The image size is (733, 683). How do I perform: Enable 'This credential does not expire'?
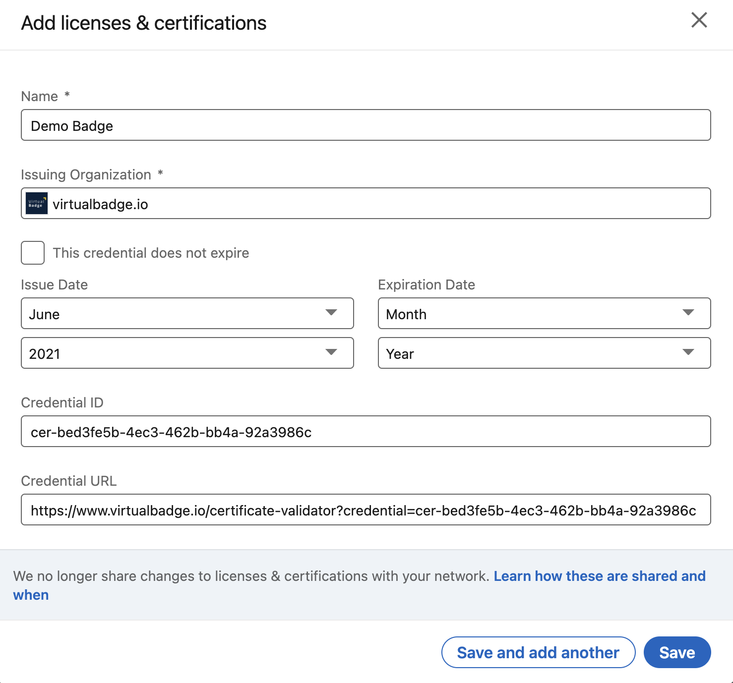tap(32, 253)
